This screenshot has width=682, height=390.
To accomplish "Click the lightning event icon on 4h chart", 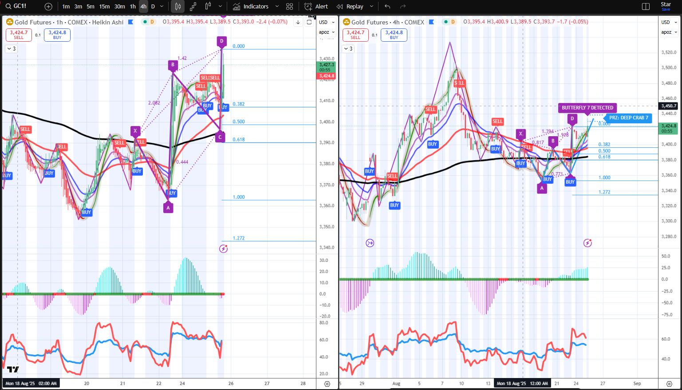I will pyautogui.click(x=587, y=243).
